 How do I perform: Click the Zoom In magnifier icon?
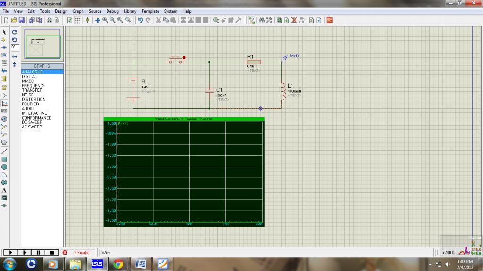(x=105, y=20)
